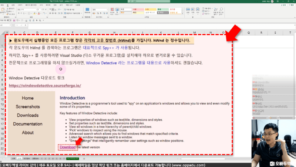
Task: Click AutoSum sigma icon
Action: click(203, 8)
